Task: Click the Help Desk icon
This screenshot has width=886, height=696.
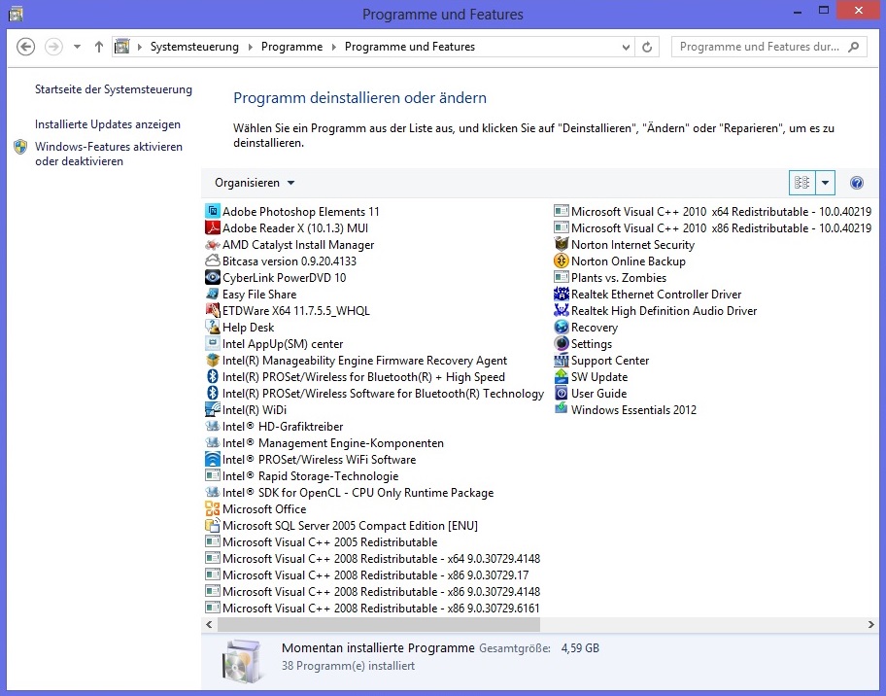Action: [213, 328]
